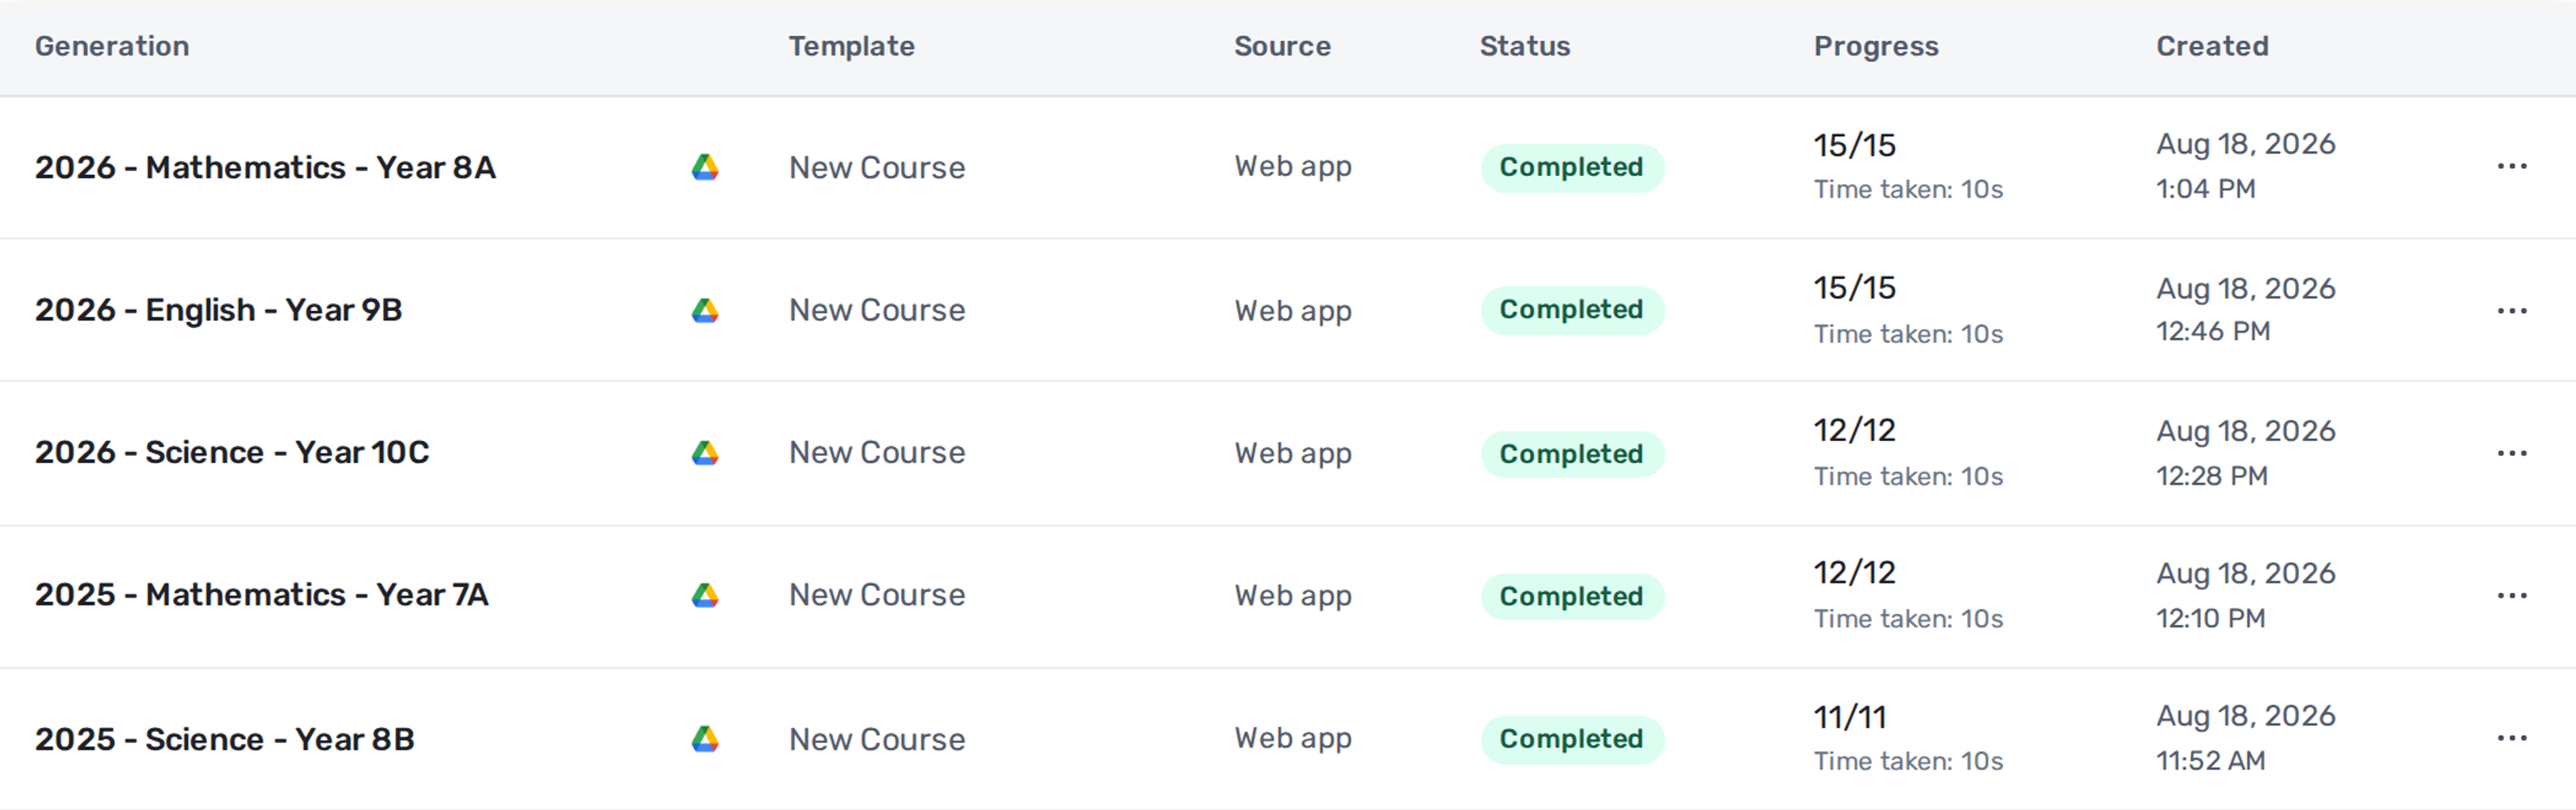Click the 12:28 PM created time
The image size is (2576, 810).
click(2212, 476)
